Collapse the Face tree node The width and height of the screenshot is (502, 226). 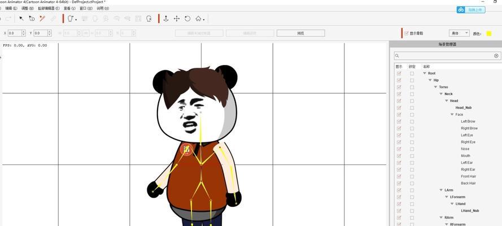[452, 115]
